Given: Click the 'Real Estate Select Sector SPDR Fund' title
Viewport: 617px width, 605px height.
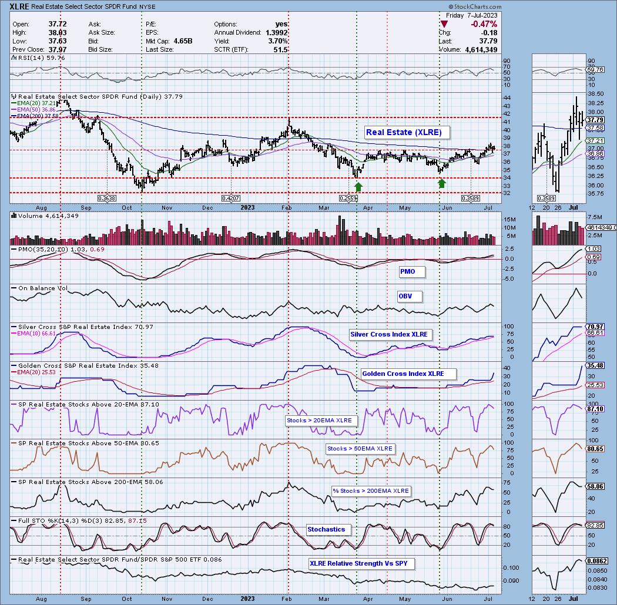Looking at the screenshot, I should coord(84,6).
